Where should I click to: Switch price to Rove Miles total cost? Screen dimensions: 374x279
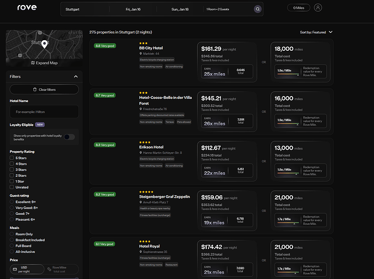pyautogui.click(x=61, y=270)
